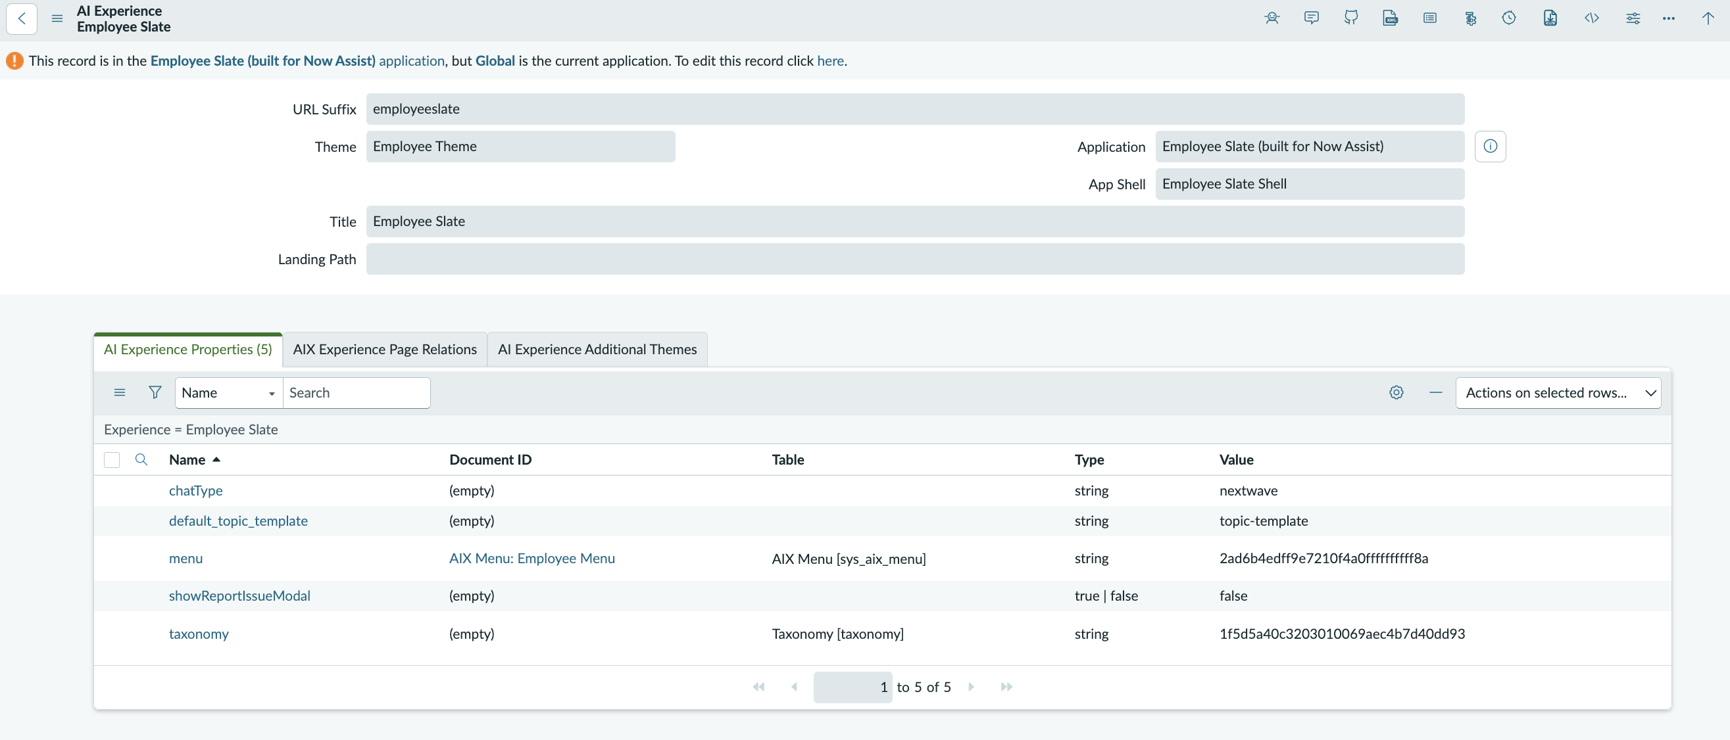Click the Theme field
This screenshot has height=740, width=1730.
pyautogui.click(x=520, y=147)
